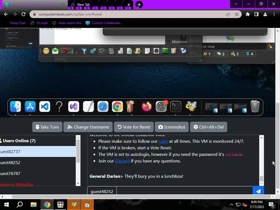Image resolution: width=280 pixels, height=210 pixels.
Task: Focus the chat message input field
Action: tap(185, 191)
